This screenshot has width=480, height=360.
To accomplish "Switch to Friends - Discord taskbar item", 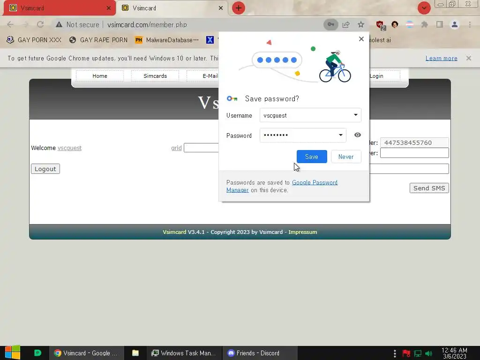I will [x=259, y=353].
